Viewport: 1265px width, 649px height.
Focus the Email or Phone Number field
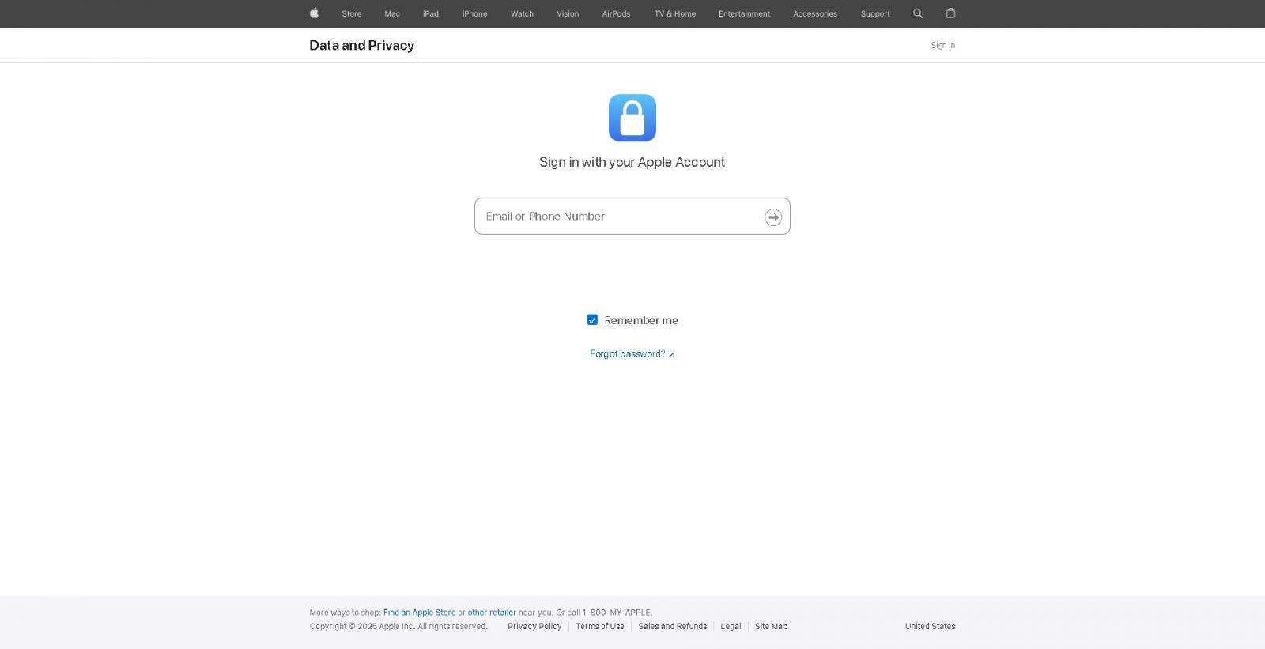632,216
